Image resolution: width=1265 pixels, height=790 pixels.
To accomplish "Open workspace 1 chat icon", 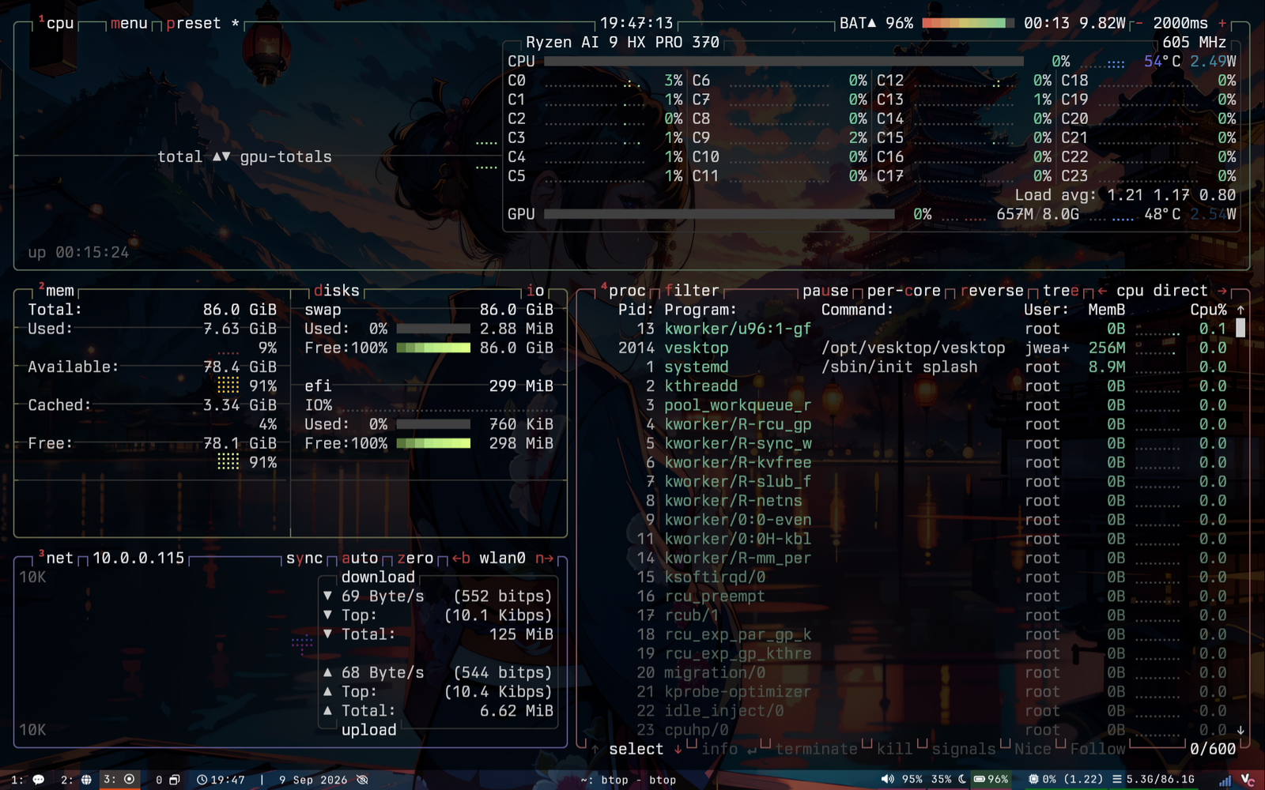I will [x=38, y=780].
